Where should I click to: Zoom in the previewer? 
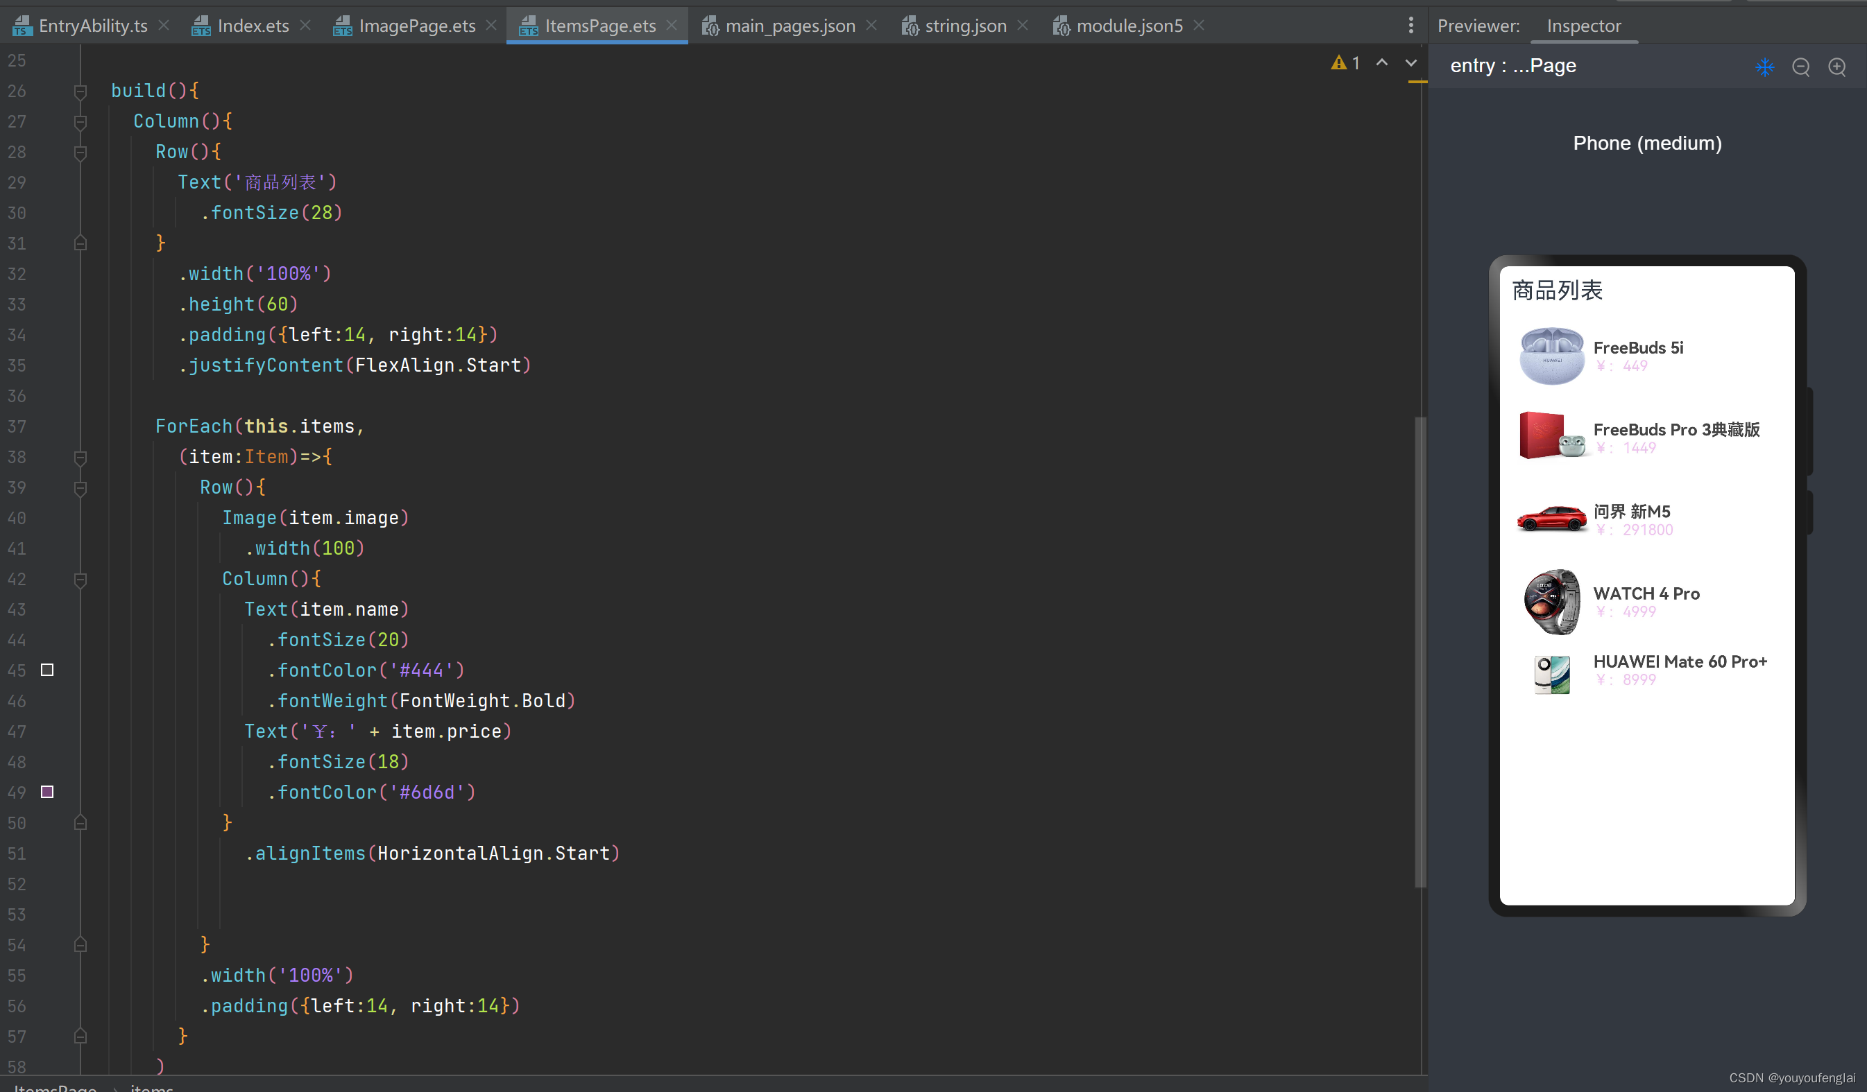(x=1837, y=67)
